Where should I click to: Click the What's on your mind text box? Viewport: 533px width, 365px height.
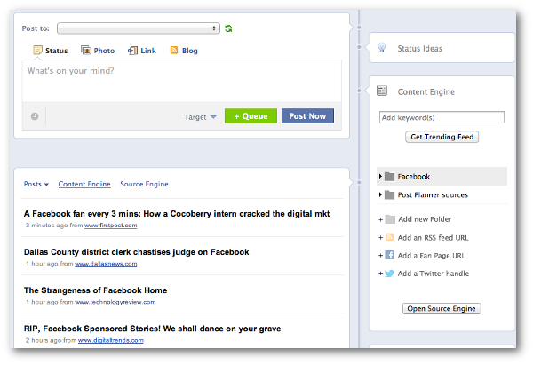coord(182,81)
